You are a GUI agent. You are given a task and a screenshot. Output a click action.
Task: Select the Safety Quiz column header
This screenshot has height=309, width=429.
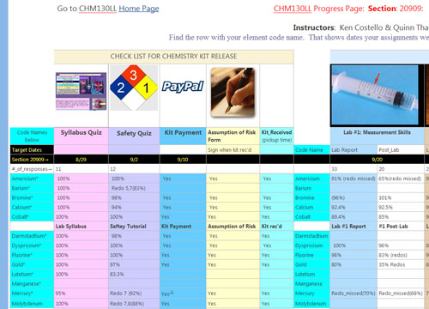134,133
